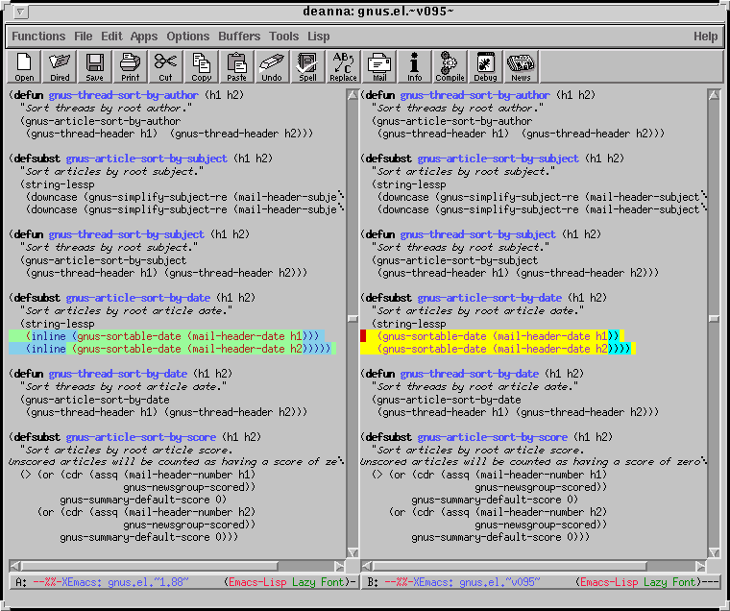
Task: Open the Options menu
Action: pos(187,37)
